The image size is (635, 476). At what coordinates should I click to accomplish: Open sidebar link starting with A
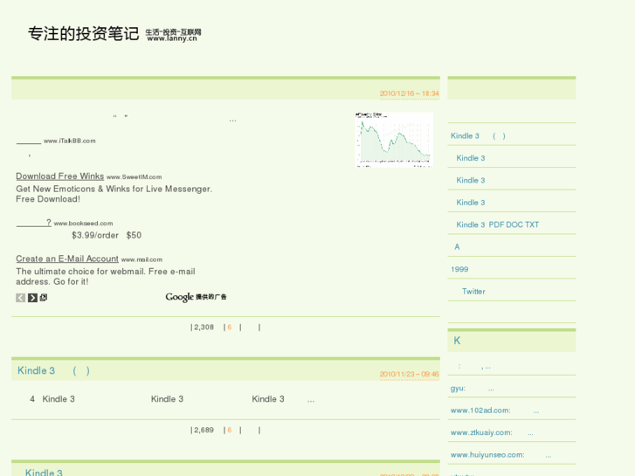pos(457,247)
